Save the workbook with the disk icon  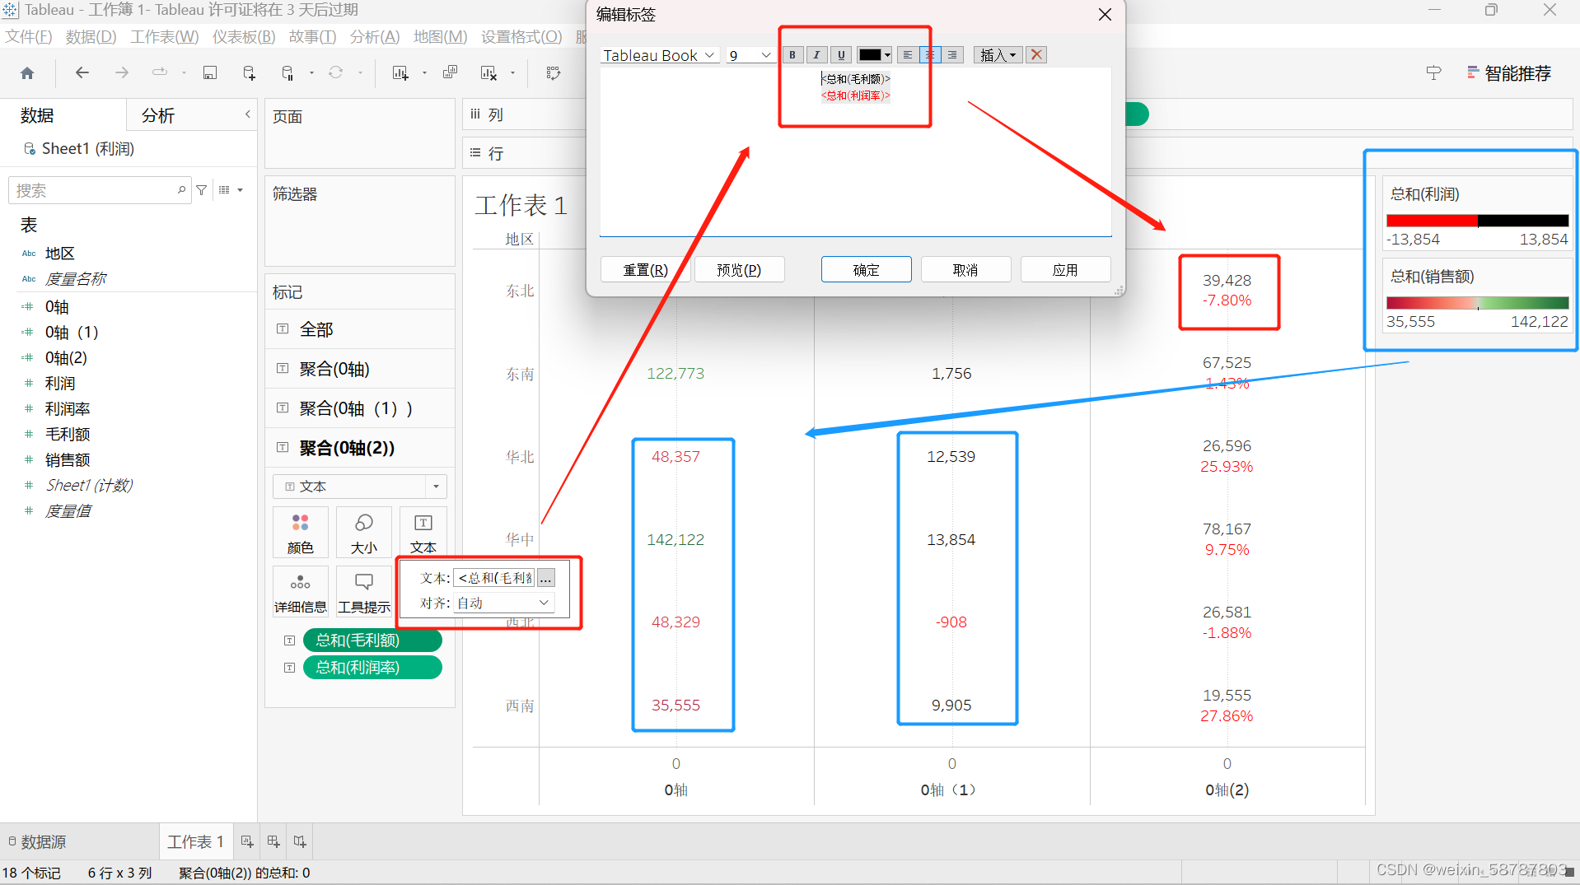pyautogui.click(x=210, y=73)
